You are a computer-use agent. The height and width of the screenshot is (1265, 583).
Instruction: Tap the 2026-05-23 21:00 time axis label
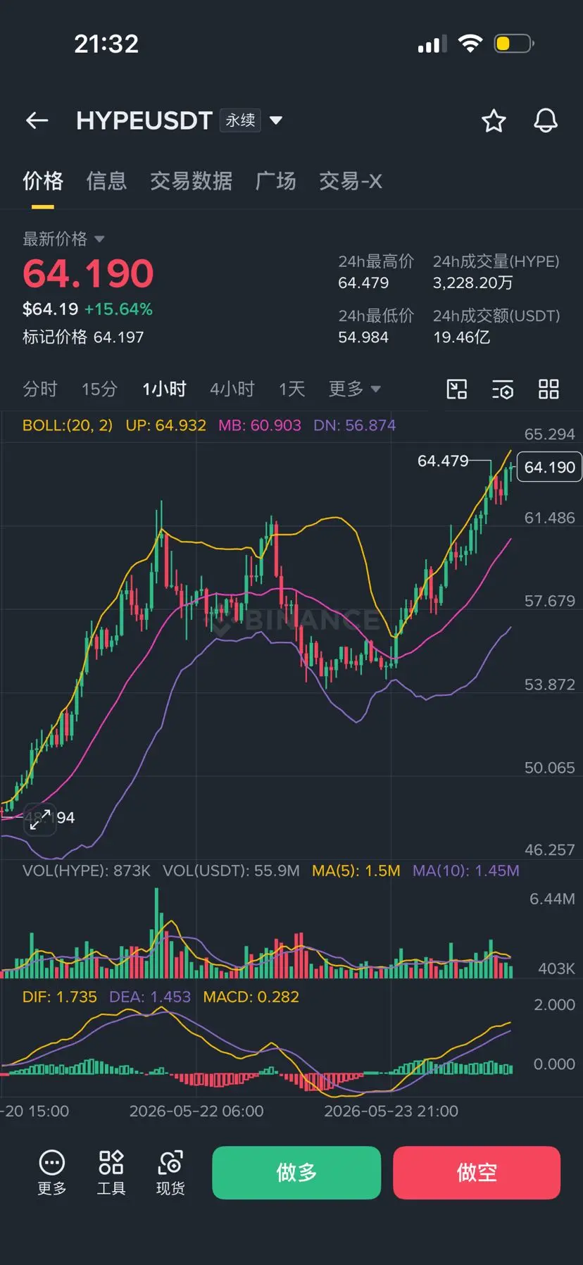click(391, 1111)
